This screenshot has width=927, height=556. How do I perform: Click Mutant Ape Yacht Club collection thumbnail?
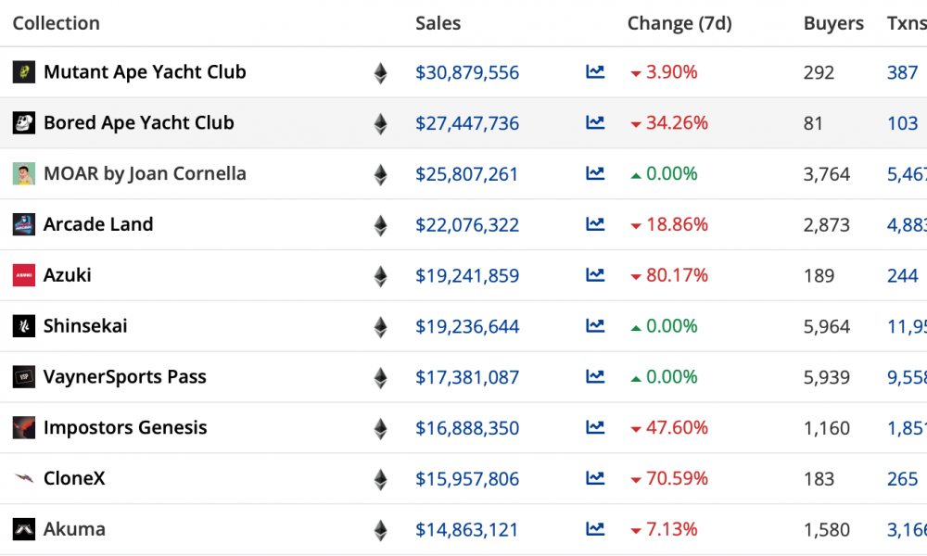point(24,72)
